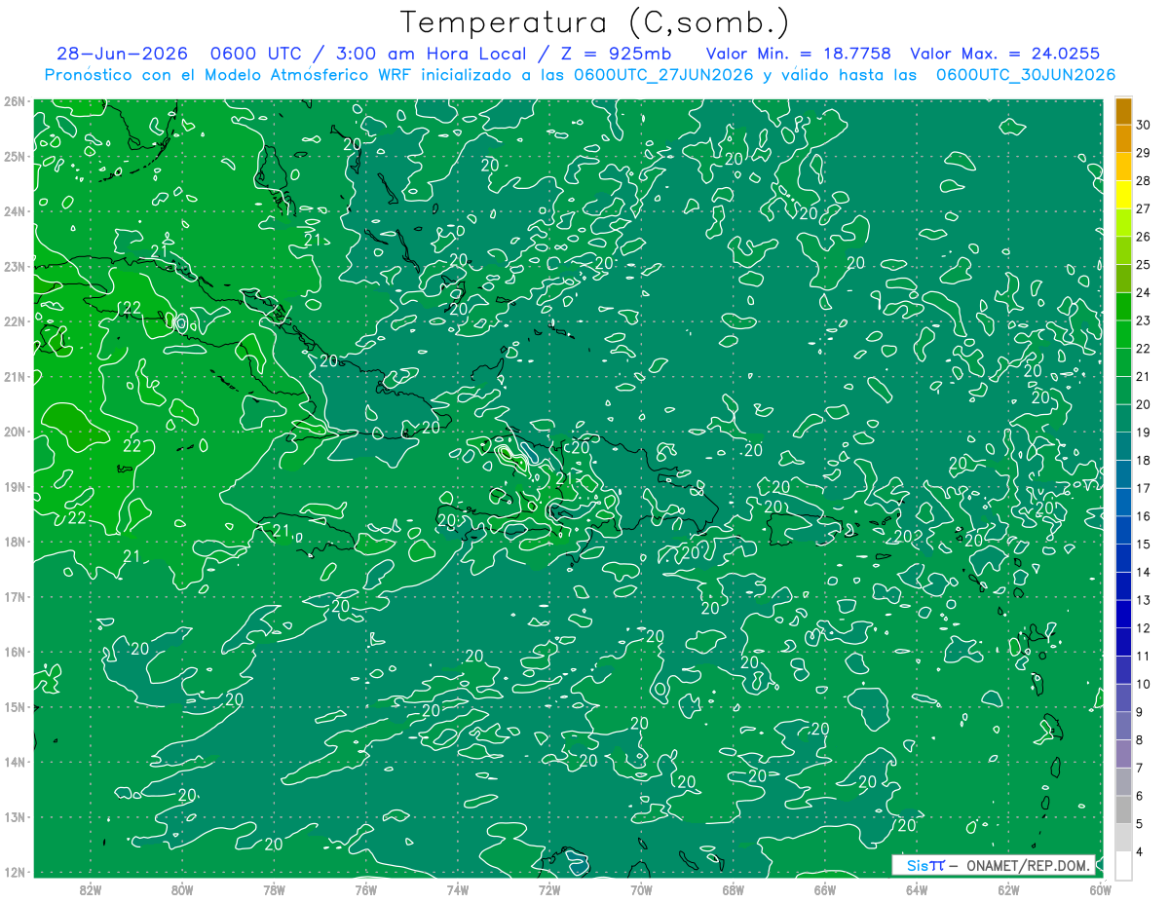Click the initialization time '0600UTC_27JUN2026'
The image size is (1169, 903).
click(662, 75)
